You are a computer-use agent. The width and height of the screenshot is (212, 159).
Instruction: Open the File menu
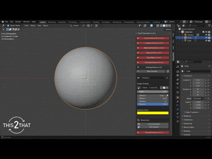click(x=6, y=22)
